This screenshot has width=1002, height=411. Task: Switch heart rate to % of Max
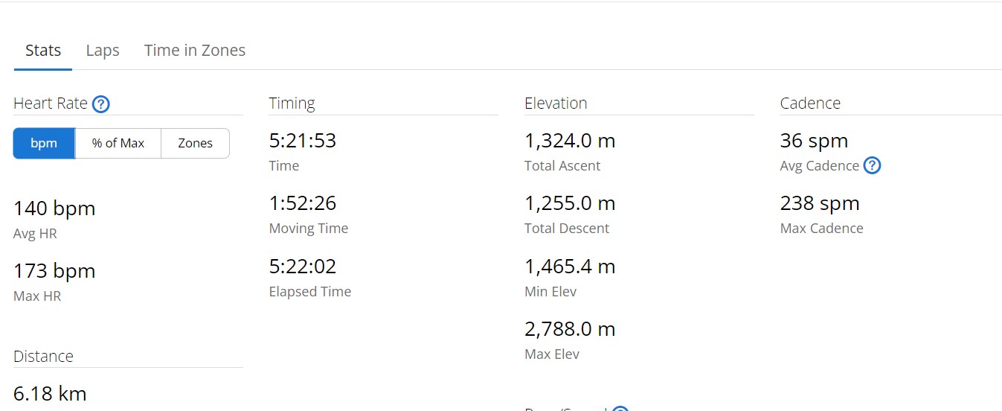[x=118, y=144]
